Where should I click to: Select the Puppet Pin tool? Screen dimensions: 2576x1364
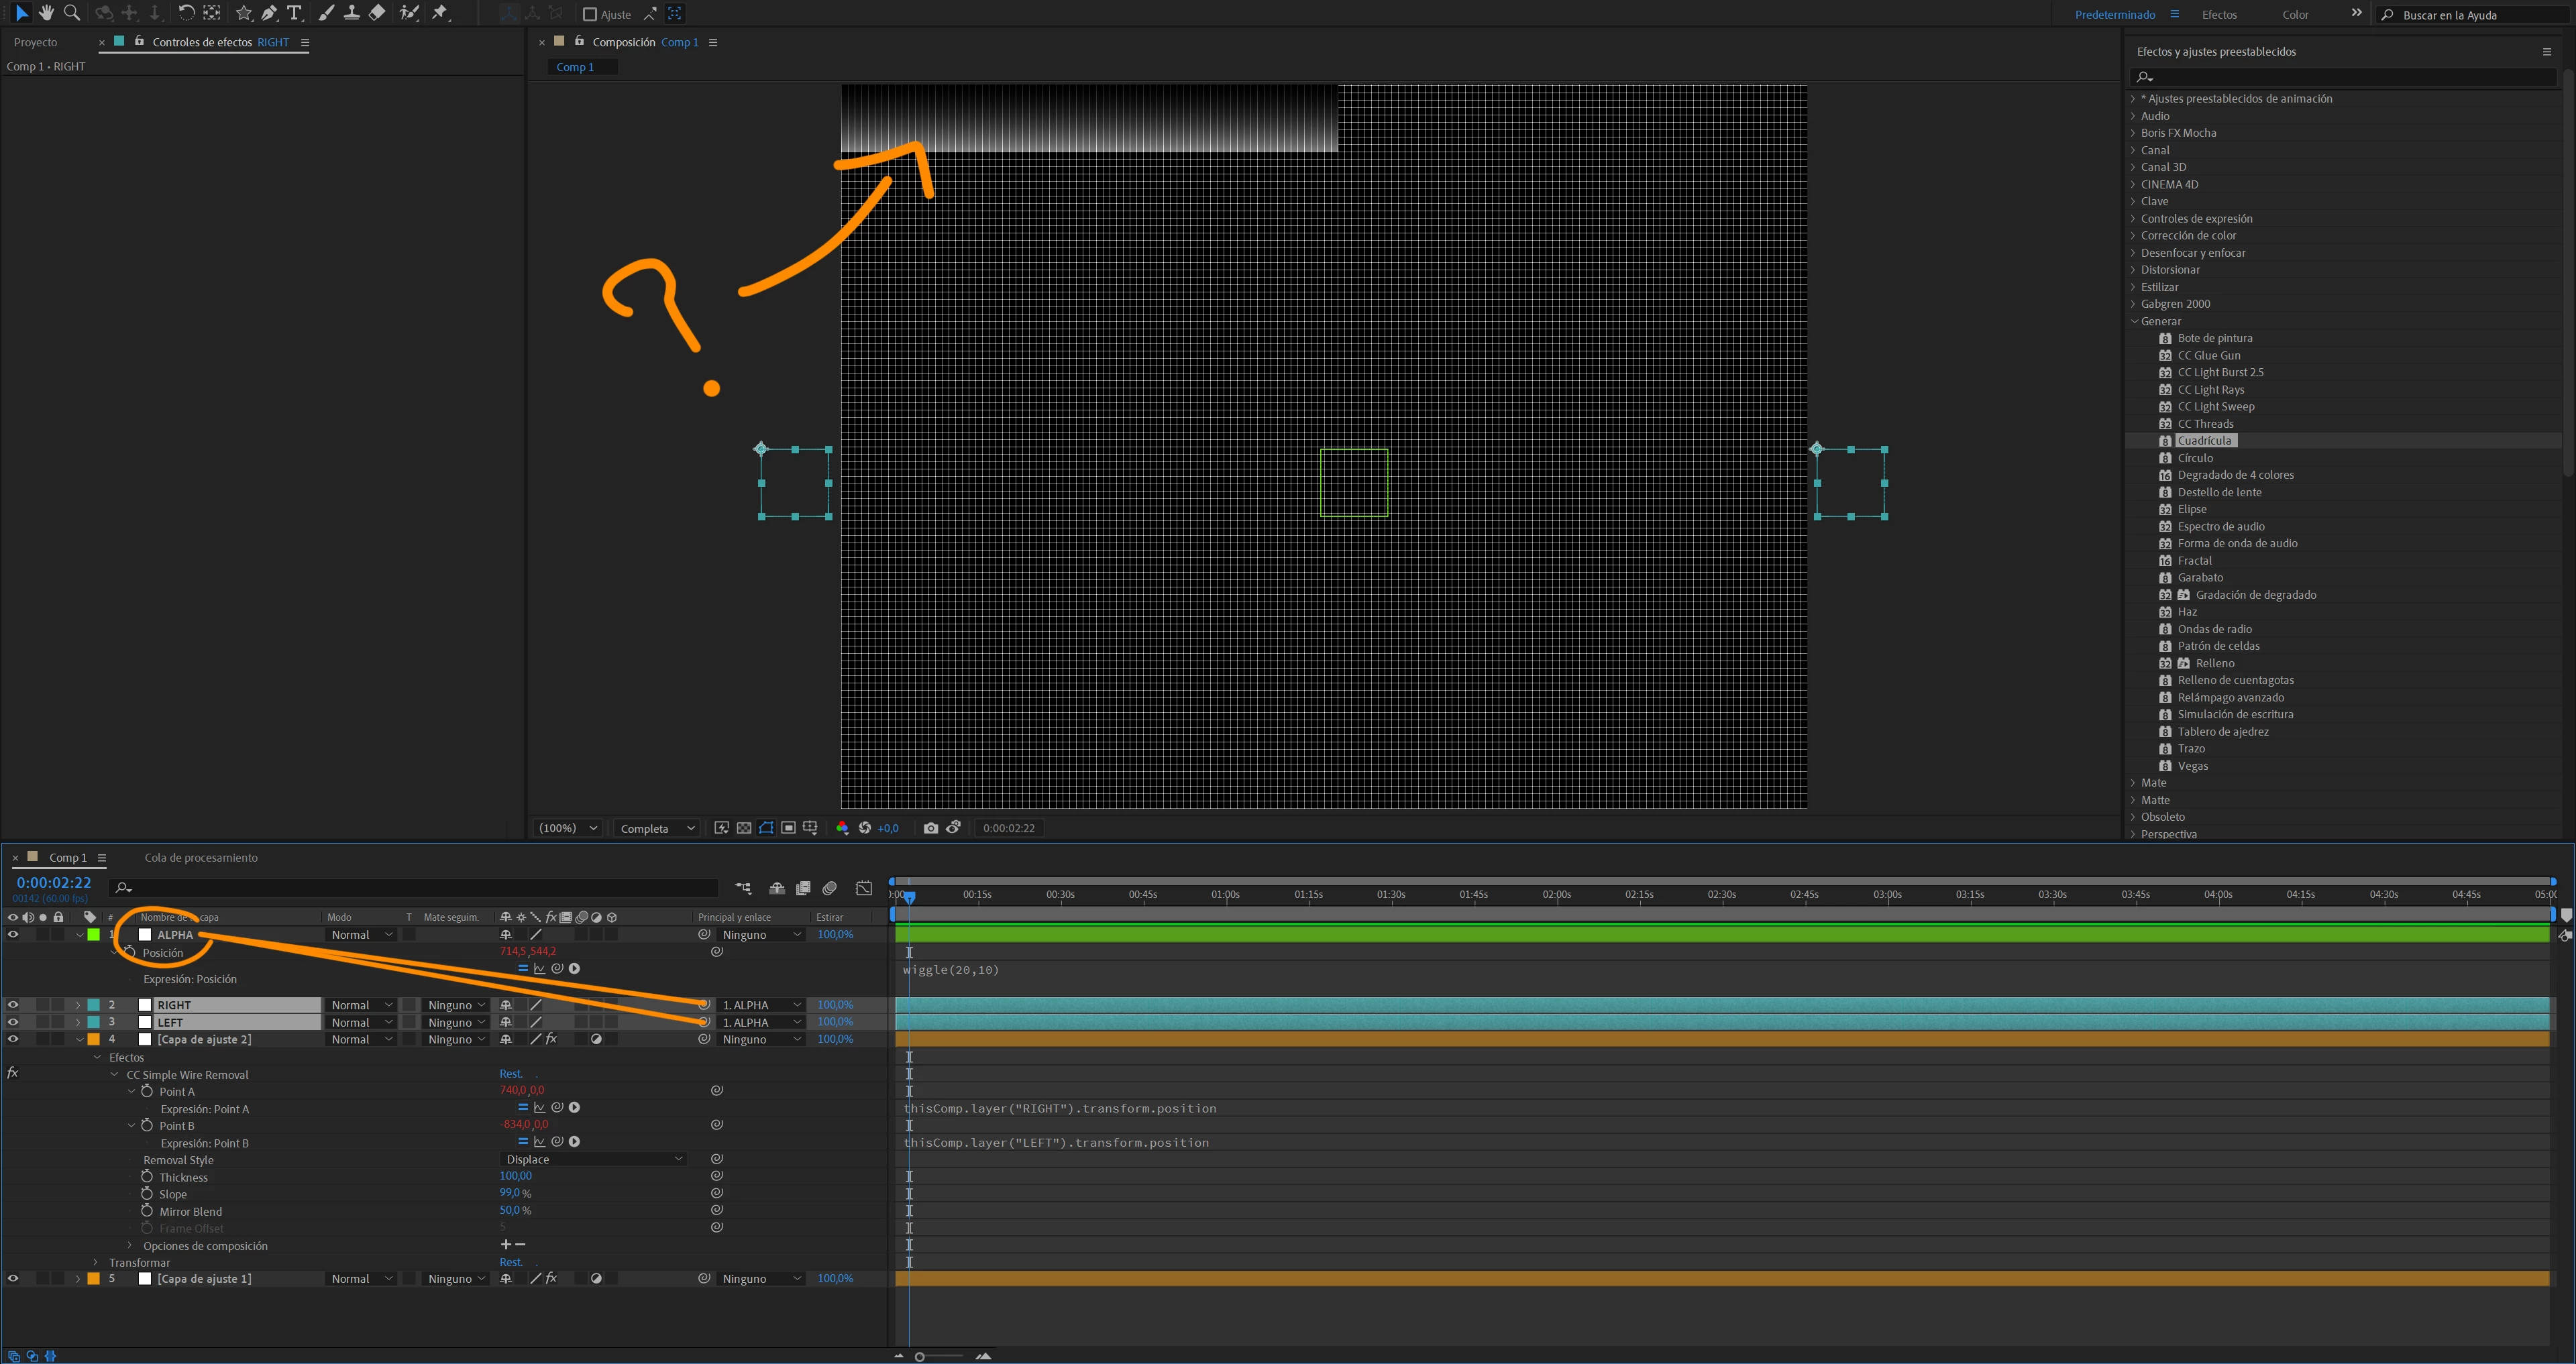point(440,13)
